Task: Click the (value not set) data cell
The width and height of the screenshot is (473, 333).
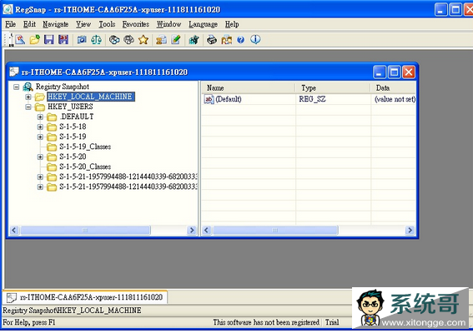Action: tap(395, 99)
